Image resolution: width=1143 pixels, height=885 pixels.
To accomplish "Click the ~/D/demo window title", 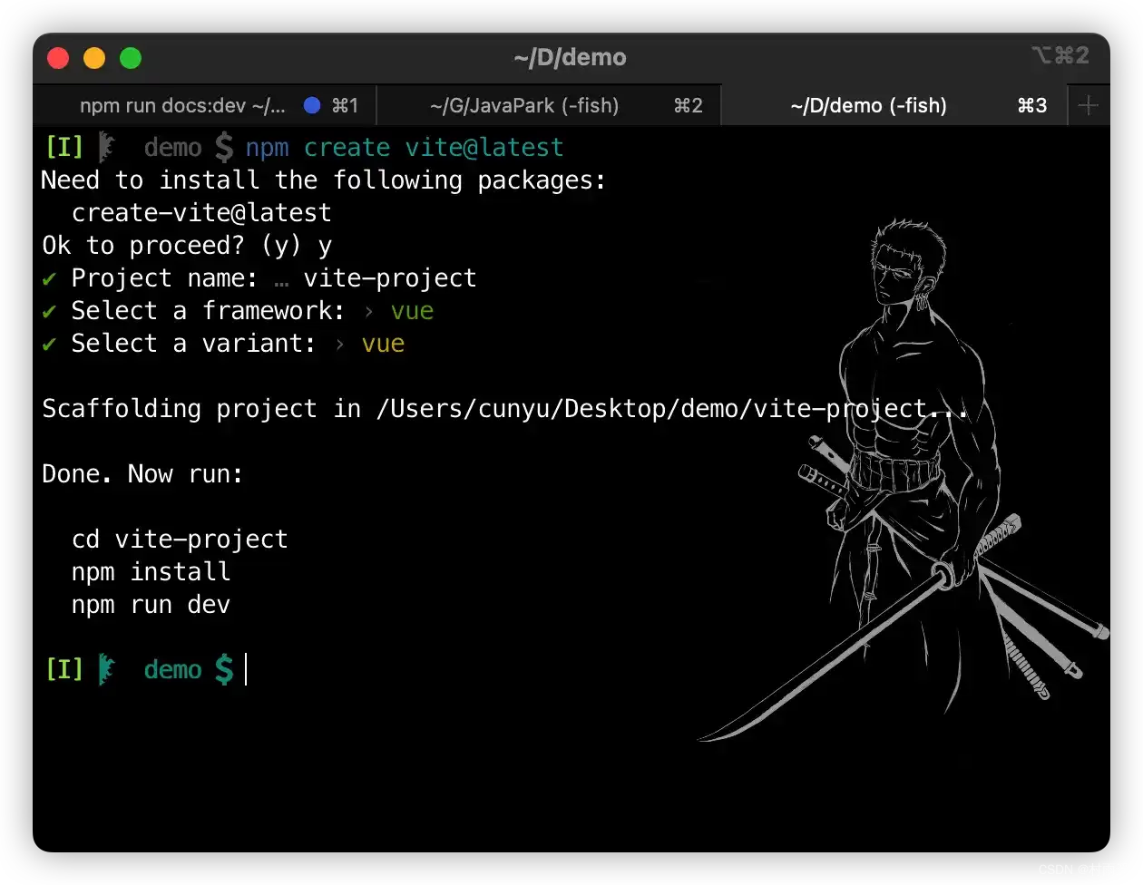I will click(x=570, y=58).
